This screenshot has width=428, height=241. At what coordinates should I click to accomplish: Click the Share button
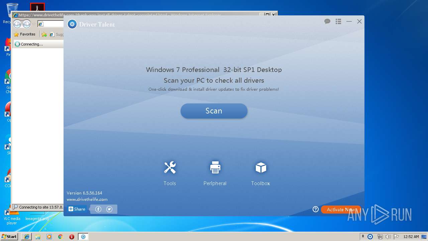click(77, 209)
